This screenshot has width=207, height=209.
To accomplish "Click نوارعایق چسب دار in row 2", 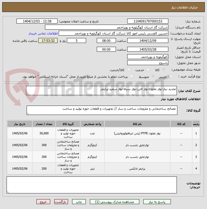I will (x=137, y=145).
